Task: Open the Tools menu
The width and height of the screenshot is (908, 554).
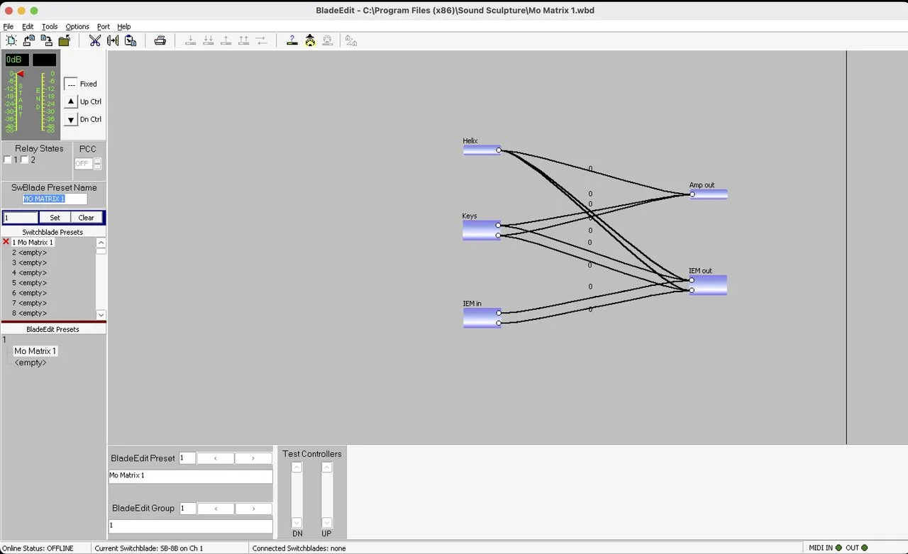Action: tap(50, 26)
